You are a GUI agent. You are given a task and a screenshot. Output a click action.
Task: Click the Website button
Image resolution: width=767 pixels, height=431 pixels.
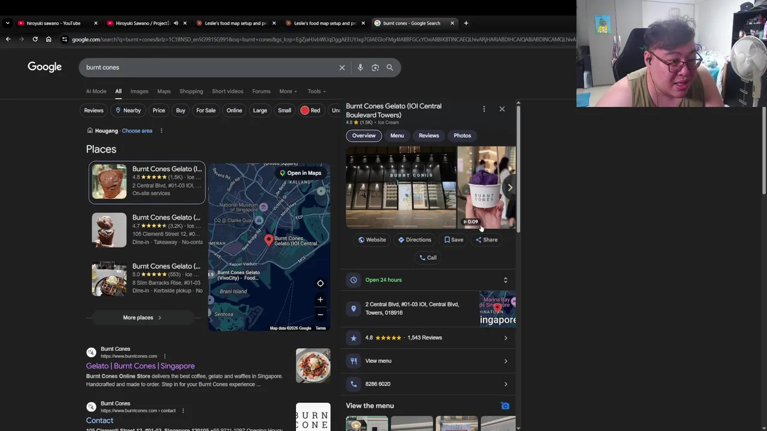click(372, 239)
